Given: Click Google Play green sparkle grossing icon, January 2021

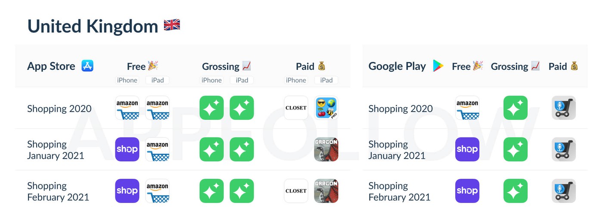Looking at the screenshot, I should click(516, 149).
